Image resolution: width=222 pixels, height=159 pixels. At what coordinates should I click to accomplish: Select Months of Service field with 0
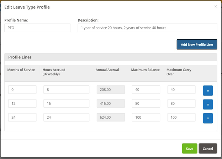(x=22, y=90)
